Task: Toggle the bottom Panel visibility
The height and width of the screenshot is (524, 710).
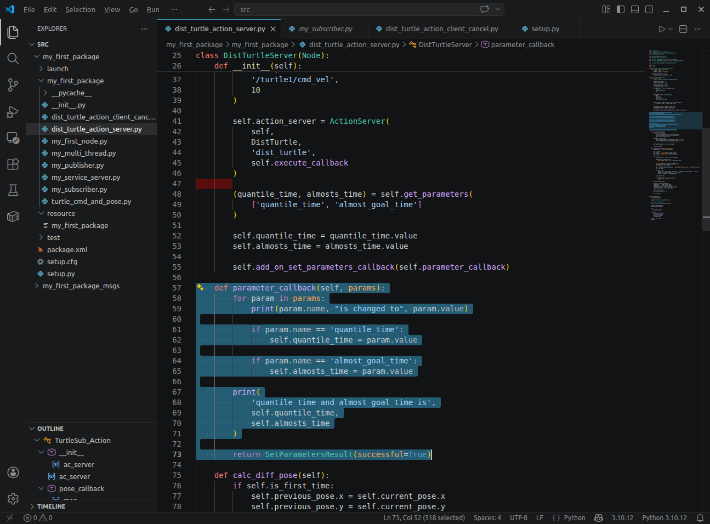Action: point(635,9)
